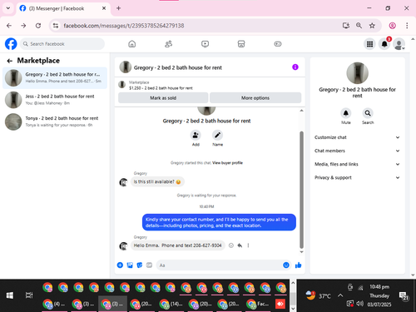Click the chat message scrollbar

click(x=301, y=190)
